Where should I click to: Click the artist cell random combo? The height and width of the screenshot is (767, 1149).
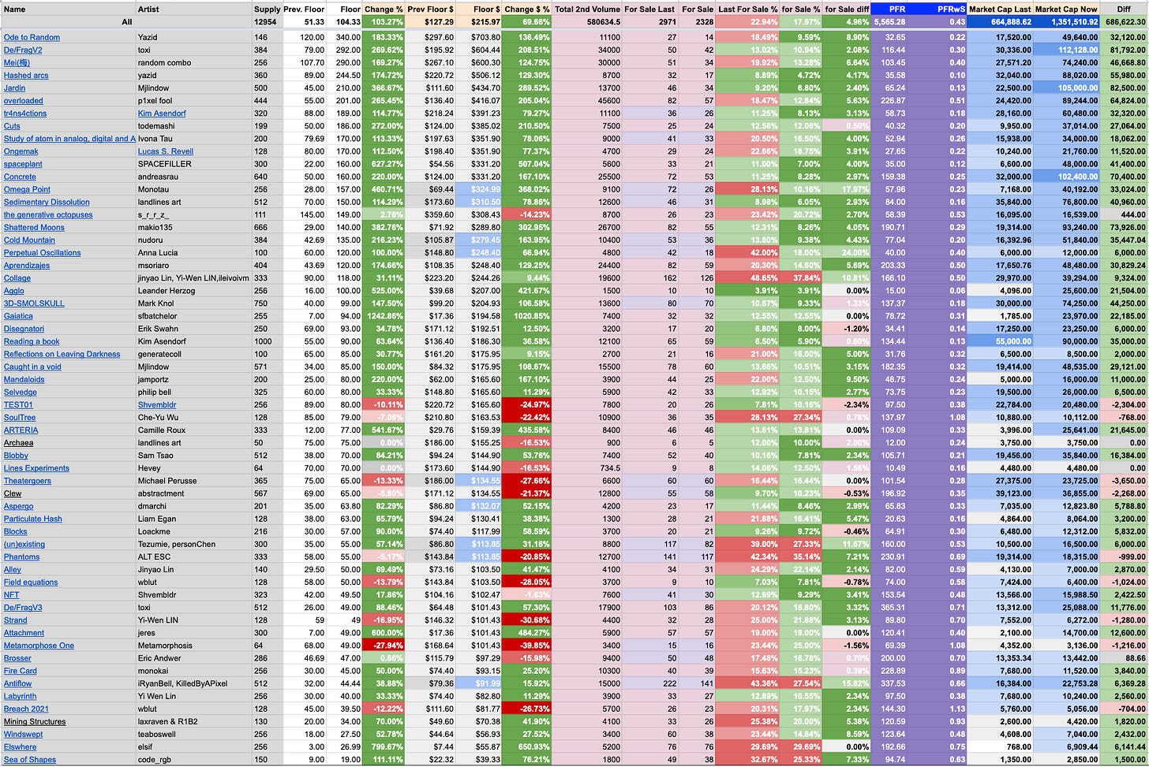(x=195, y=62)
